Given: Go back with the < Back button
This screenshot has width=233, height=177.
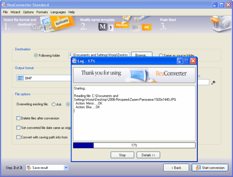Looking at the screenshot, I should pos(176,168).
